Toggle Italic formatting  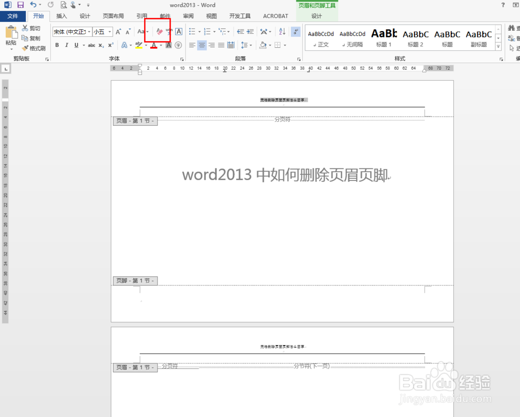67,45
